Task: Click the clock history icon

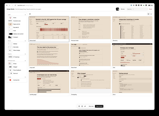Action: (x=82, y=106)
